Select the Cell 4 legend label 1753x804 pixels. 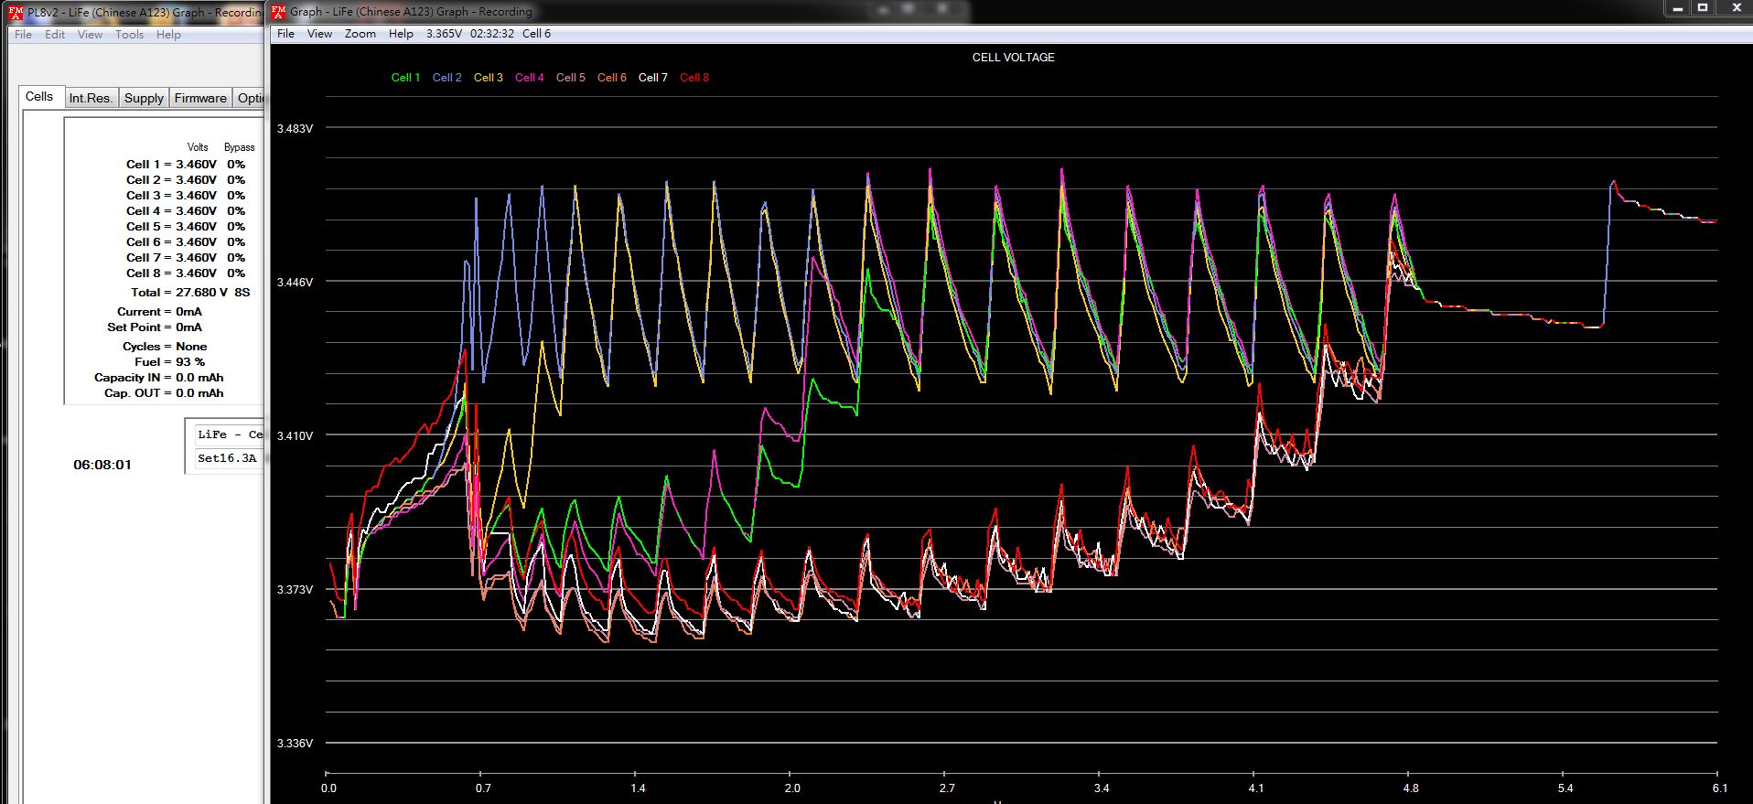(x=529, y=78)
